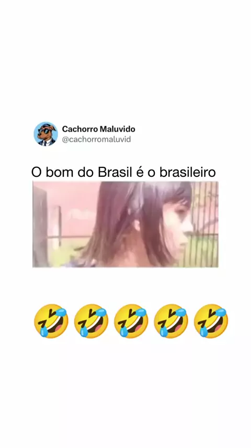Image resolution: width=251 pixels, height=448 pixels.
Task: Click the word "brasileiro" in the caption
Action: [x=188, y=173]
